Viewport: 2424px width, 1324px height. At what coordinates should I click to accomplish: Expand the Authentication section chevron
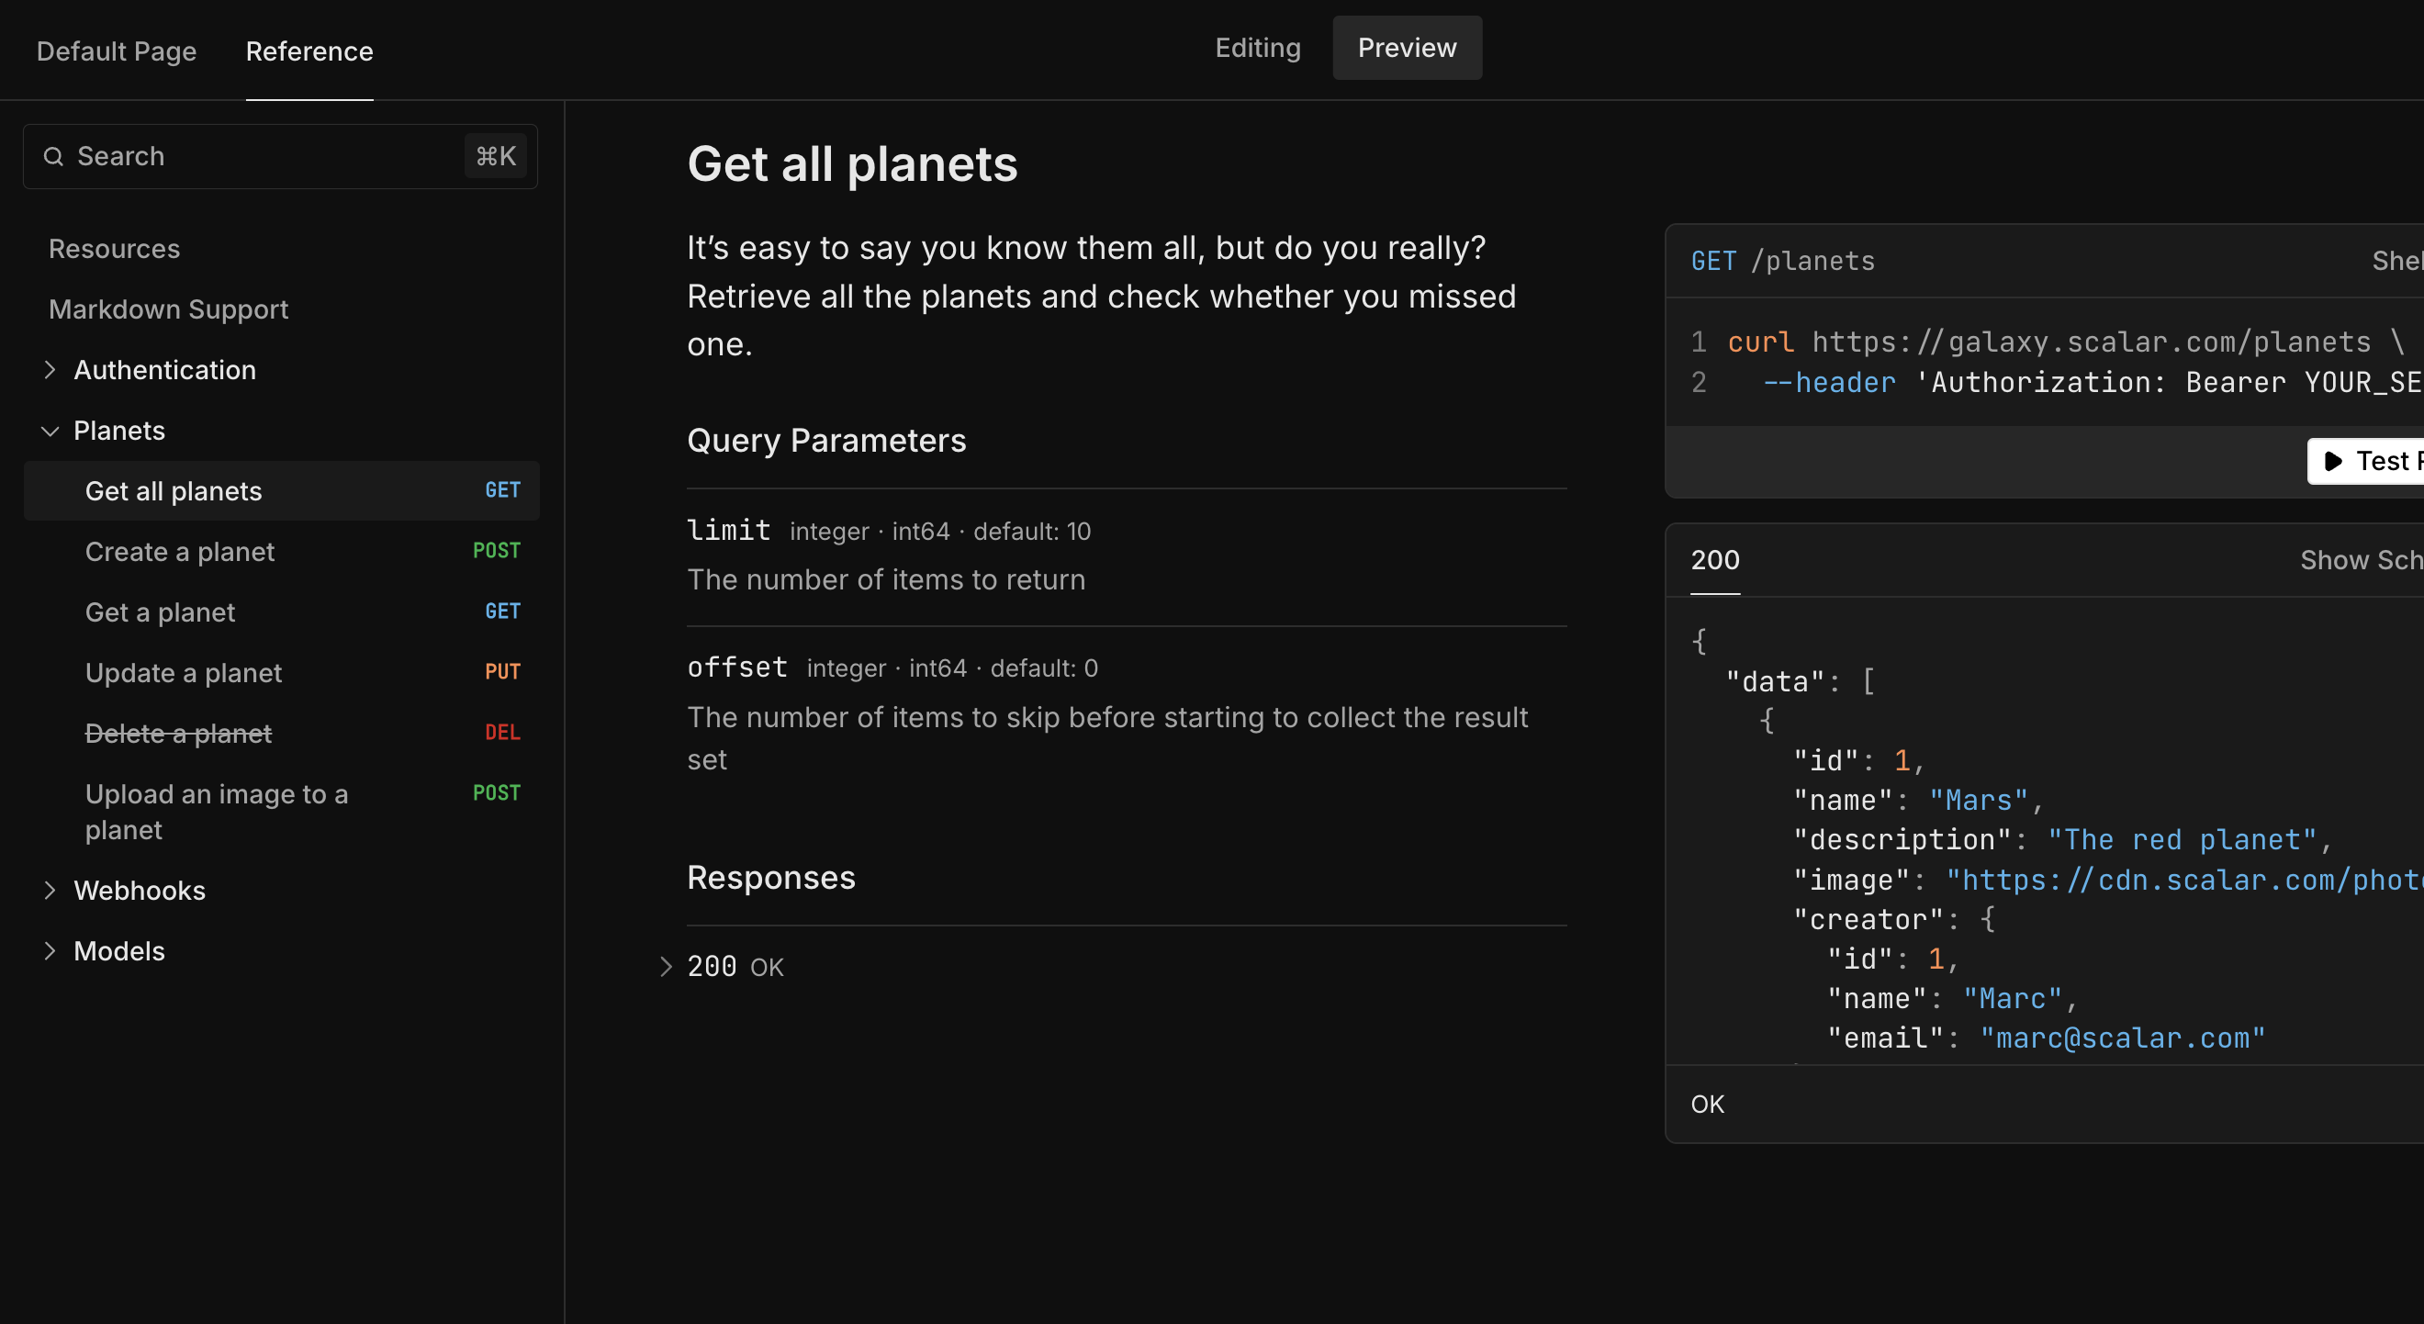coord(50,370)
